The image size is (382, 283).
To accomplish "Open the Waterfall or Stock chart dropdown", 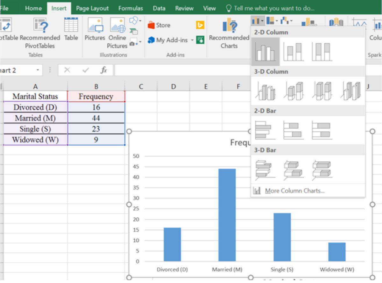I will tap(286, 21).
